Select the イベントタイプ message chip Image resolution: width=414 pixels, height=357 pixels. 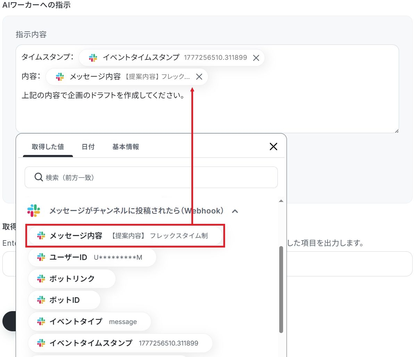[90, 322]
